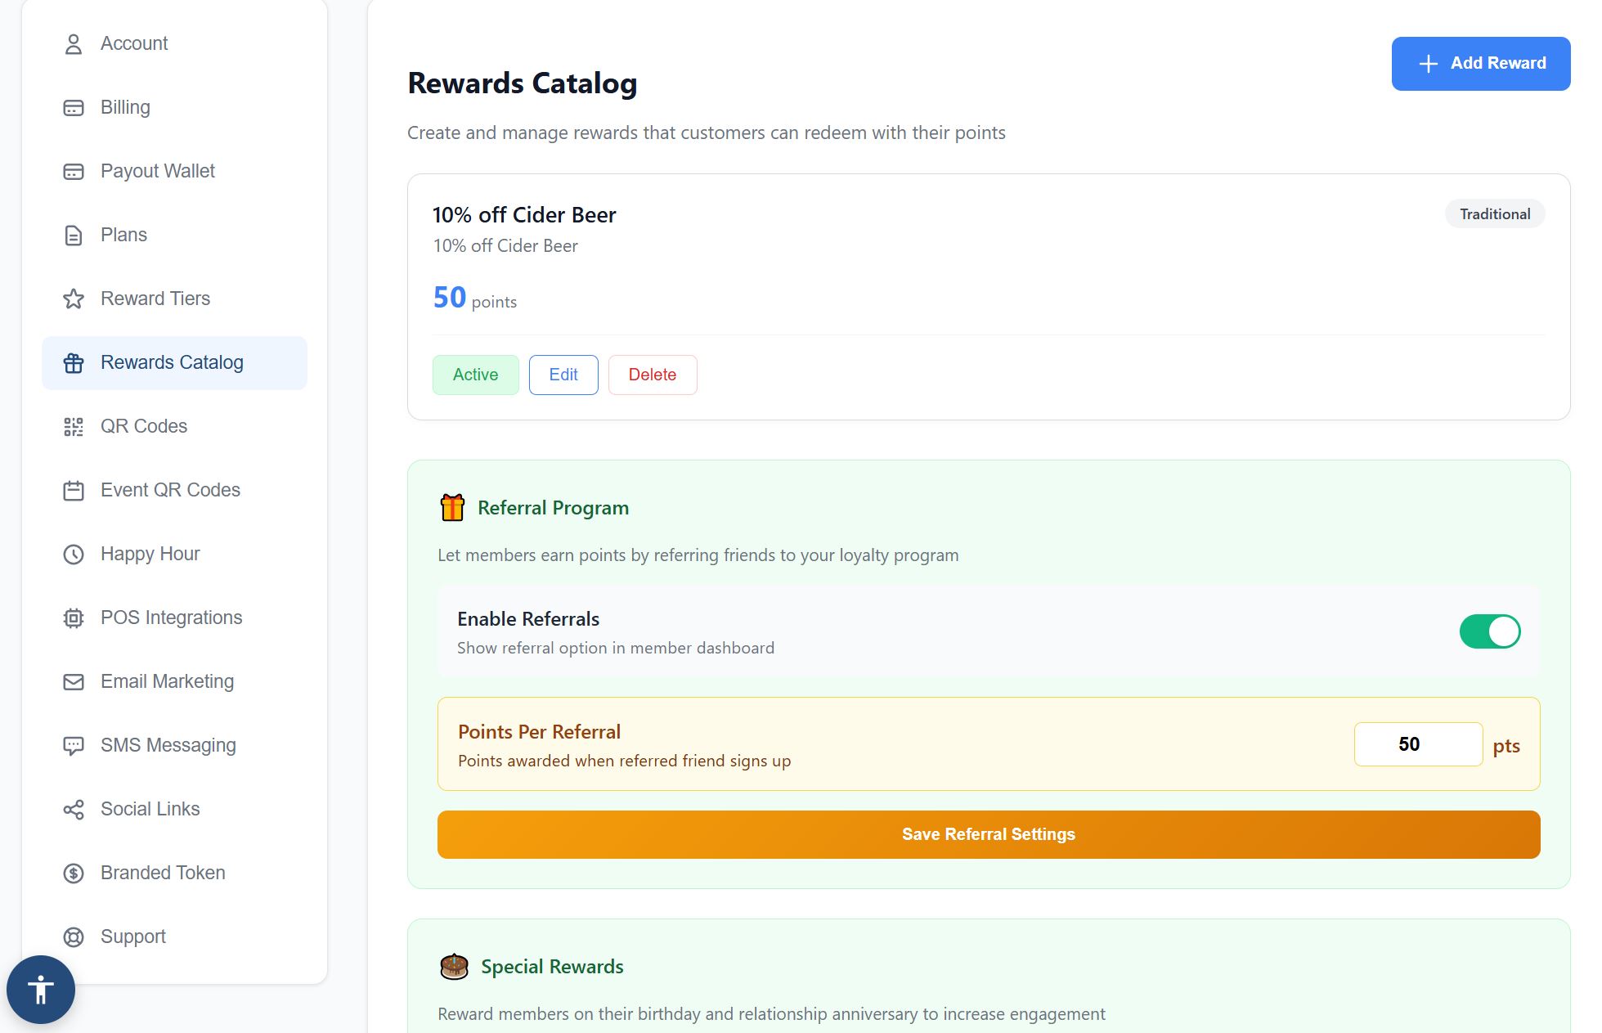This screenshot has height=1033, width=1602.
Task: Click the Account person icon
Action: tap(74, 44)
